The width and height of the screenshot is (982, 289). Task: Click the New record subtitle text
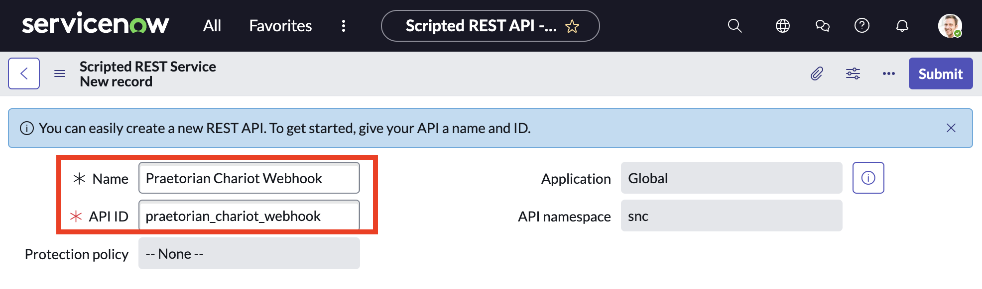point(116,81)
